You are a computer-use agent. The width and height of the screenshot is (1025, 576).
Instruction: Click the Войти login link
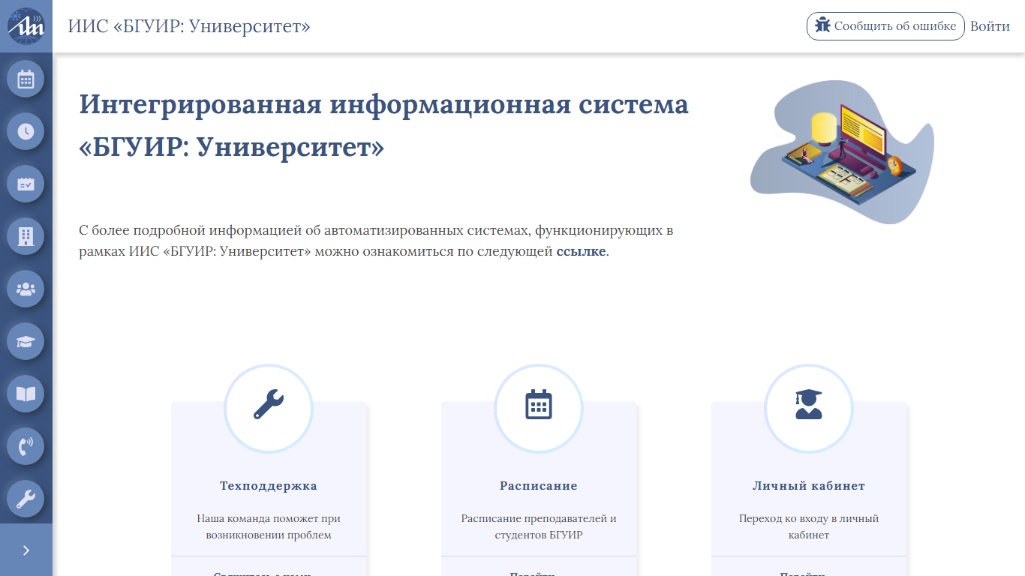[x=990, y=26]
